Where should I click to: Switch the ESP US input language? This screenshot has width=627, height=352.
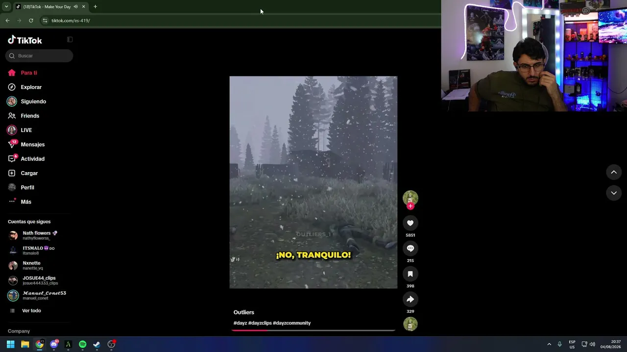click(572, 344)
